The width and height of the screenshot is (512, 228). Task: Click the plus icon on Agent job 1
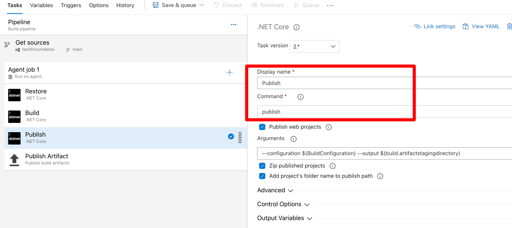click(x=229, y=73)
